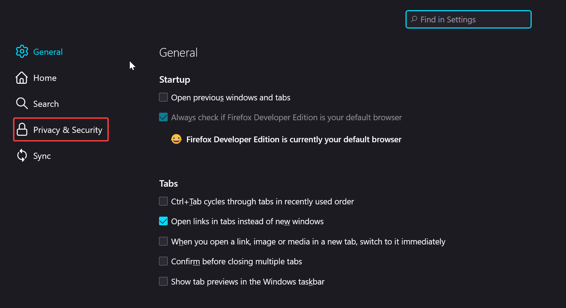The image size is (566, 308).
Task: Click the smiley face default browser icon
Action: pyautogui.click(x=176, y=139)
